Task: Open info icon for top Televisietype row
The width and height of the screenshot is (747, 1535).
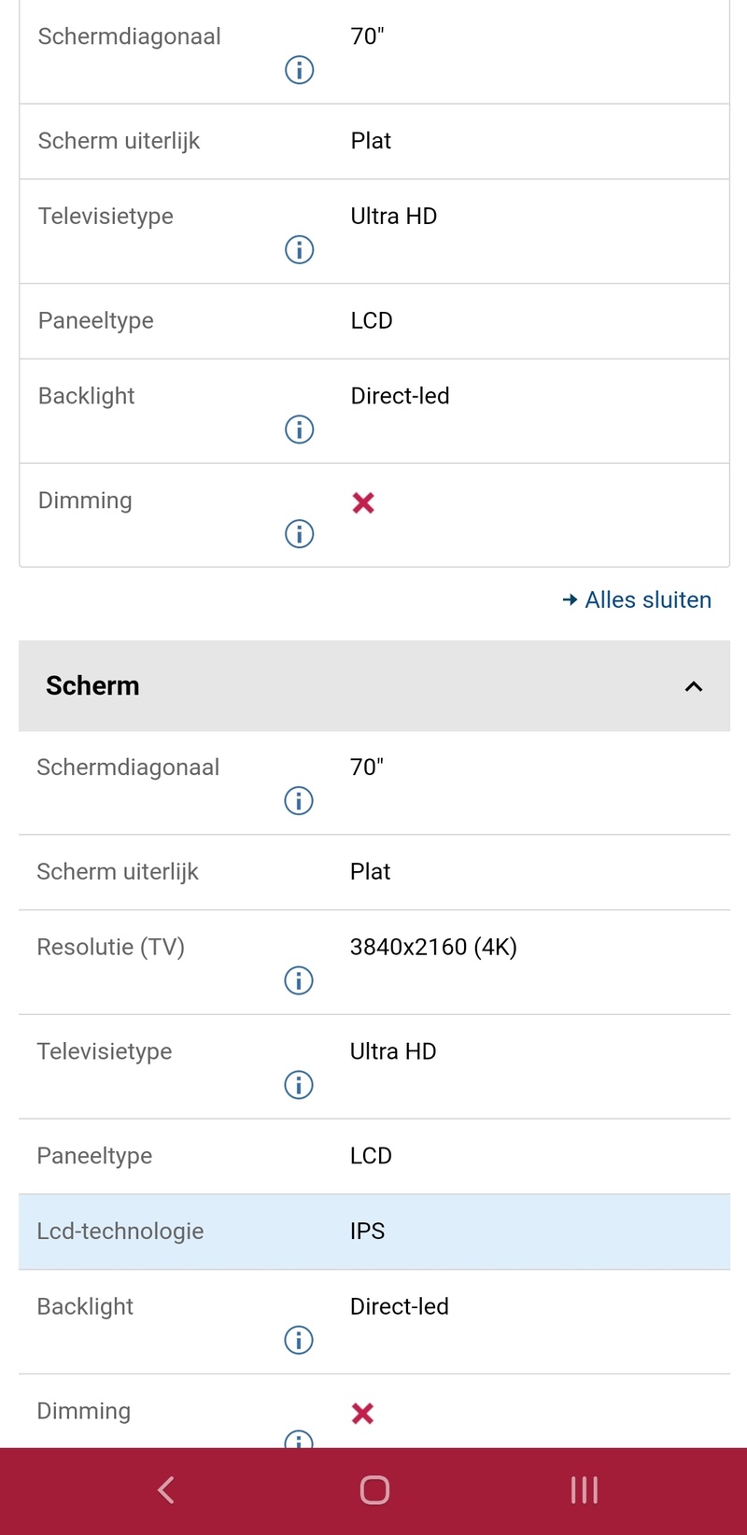Action: 299,249
